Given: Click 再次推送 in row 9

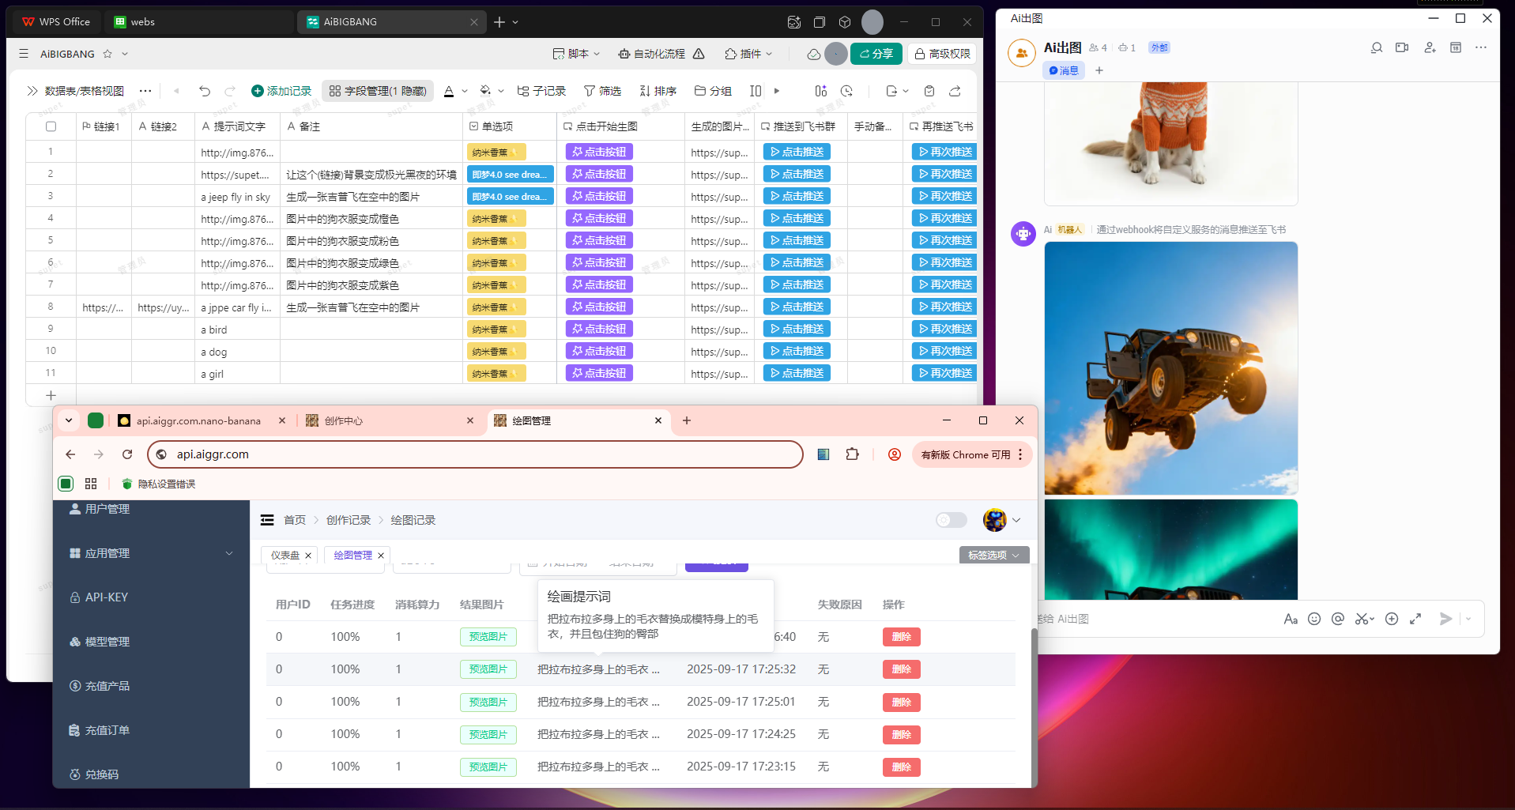Looking at the screenshot, I should pos(945,329).
